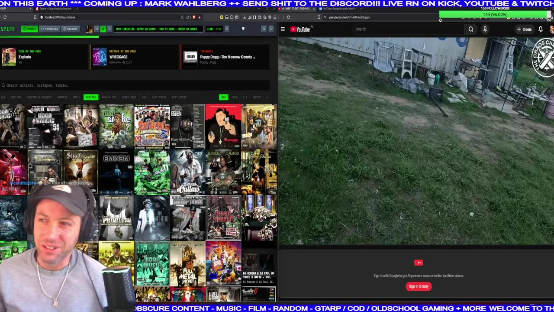The height and width of the screenshot is (312, 554).
Task: Open the Full Metal Jacket mixtape cover
Action: coord(187,263)
